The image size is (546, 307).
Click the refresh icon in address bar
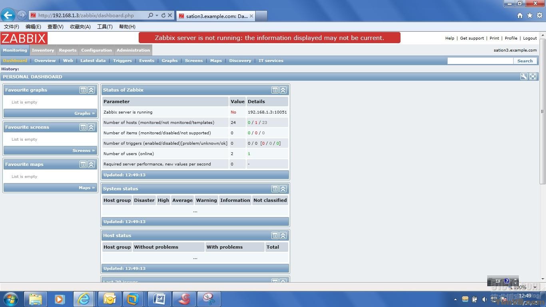click(163, 15)
